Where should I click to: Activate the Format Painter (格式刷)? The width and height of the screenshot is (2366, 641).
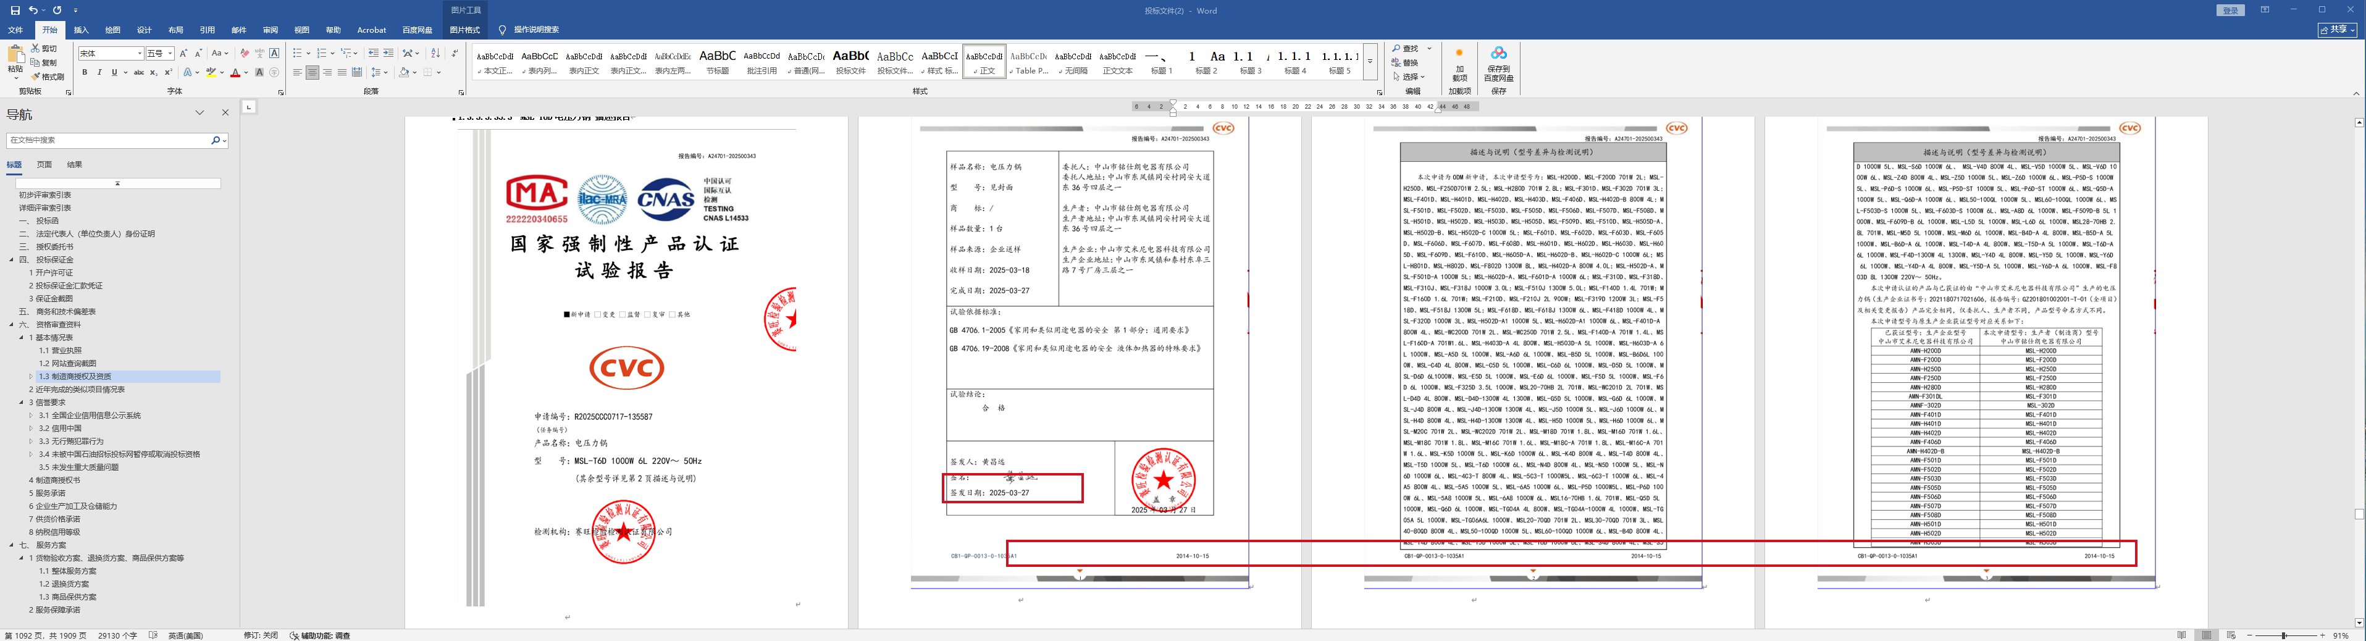[47, 77]
